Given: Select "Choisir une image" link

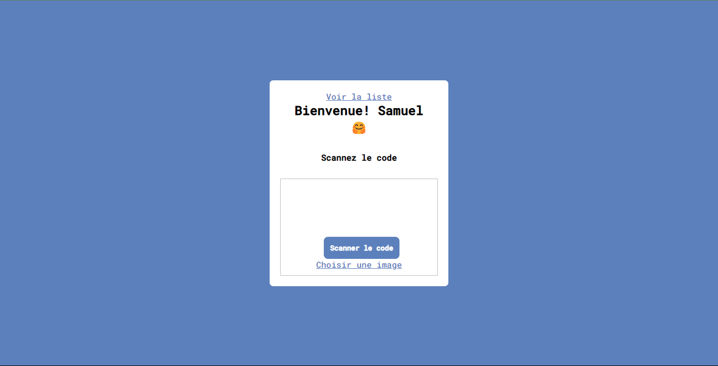Looking at the screenshot, I should click(359, 265).
